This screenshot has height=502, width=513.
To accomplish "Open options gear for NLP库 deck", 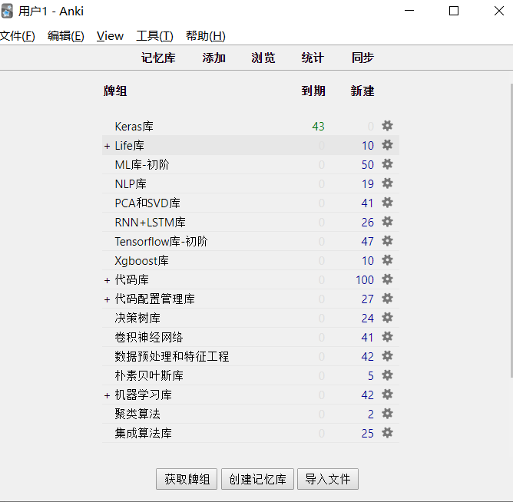I will coord(387,183).
